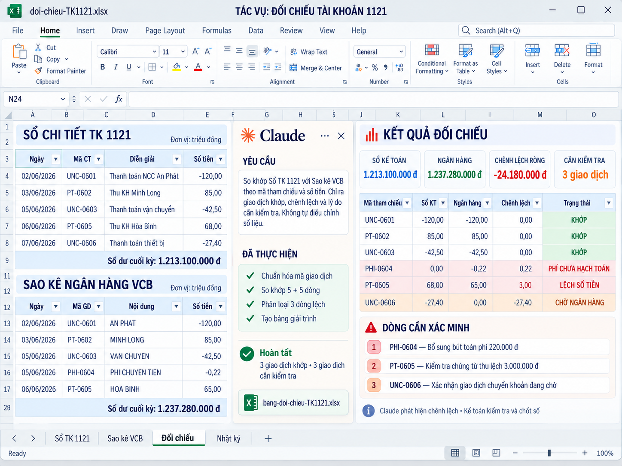Open the Mã CT column filter
622x466 pixels.
pyautogui.click(x=98, y=159)
